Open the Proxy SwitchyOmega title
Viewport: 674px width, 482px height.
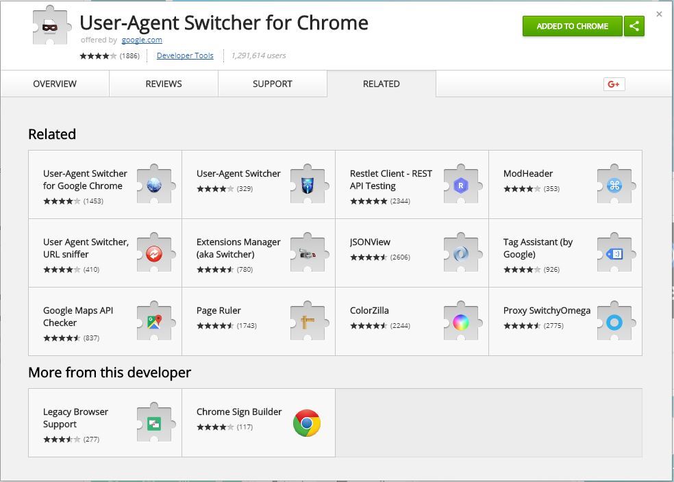[x=547, y=311]
